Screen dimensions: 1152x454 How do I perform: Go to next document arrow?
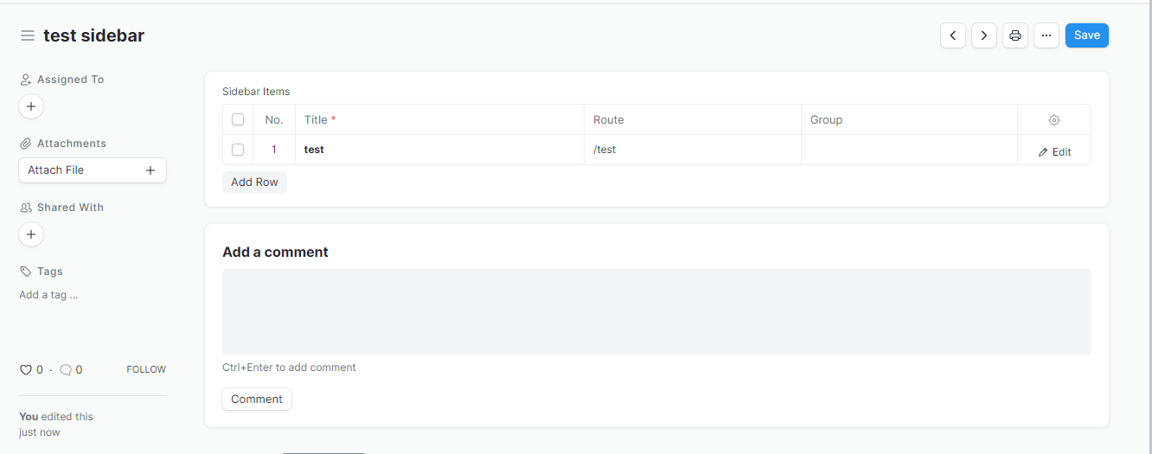[984, 35]
